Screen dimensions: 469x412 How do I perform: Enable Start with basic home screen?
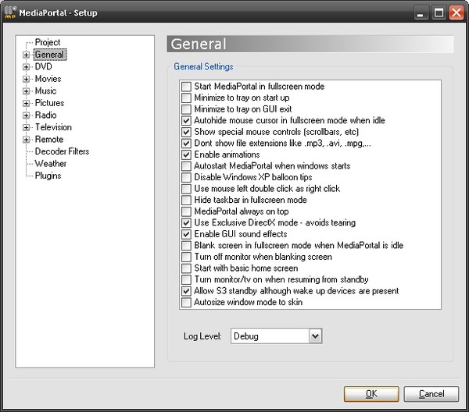click(x=186, y=268)
